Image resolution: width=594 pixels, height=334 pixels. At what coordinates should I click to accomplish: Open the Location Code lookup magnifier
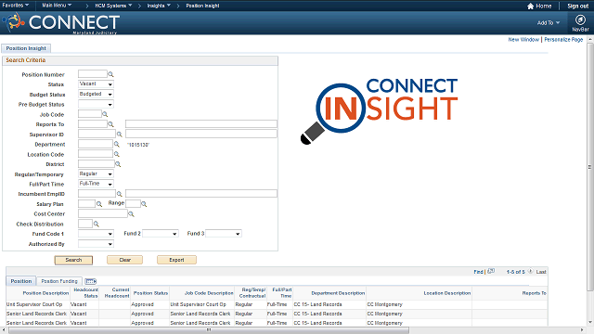(x=117, y=154)
